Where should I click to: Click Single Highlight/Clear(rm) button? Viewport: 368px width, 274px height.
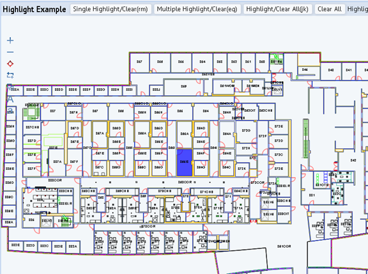111,9
